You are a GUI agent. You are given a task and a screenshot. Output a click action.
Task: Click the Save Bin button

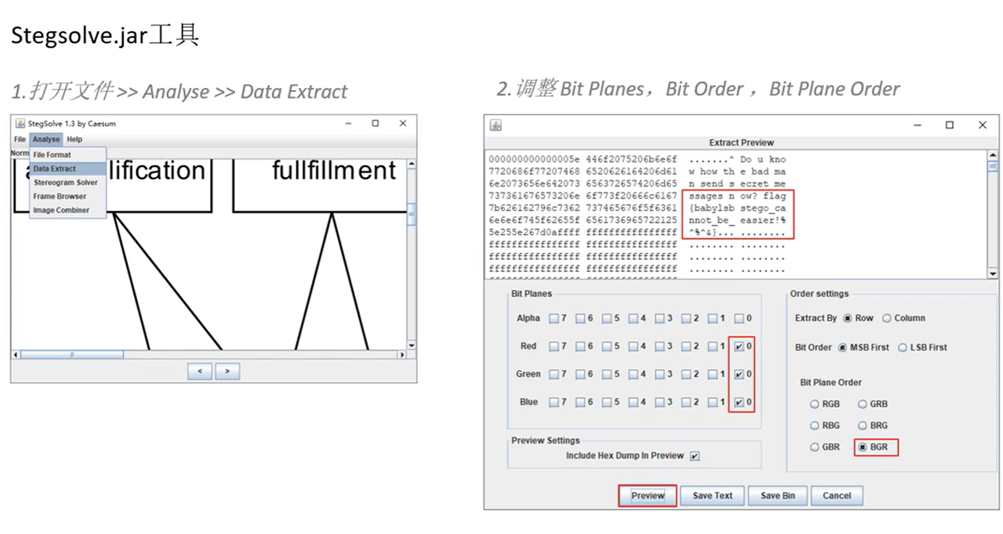click(777, 495)
